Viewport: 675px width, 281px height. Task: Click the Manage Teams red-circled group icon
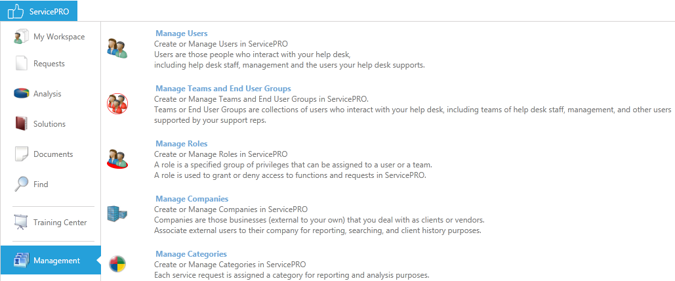117,104
